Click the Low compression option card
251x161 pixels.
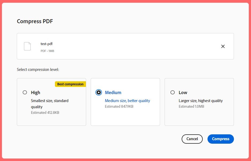click(x=199, y=117)
